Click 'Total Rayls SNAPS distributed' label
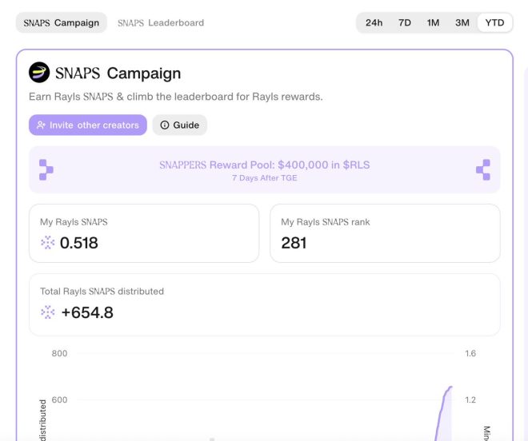Screen dimensions: 528x441 tap(102, 292)
